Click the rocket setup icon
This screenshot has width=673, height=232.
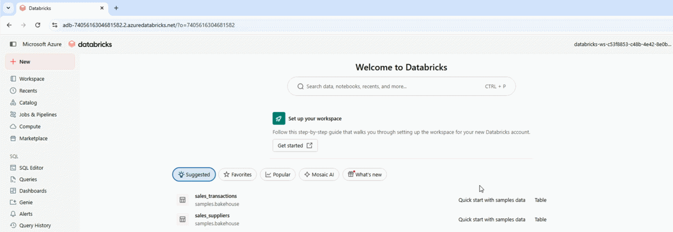[279, 118]
